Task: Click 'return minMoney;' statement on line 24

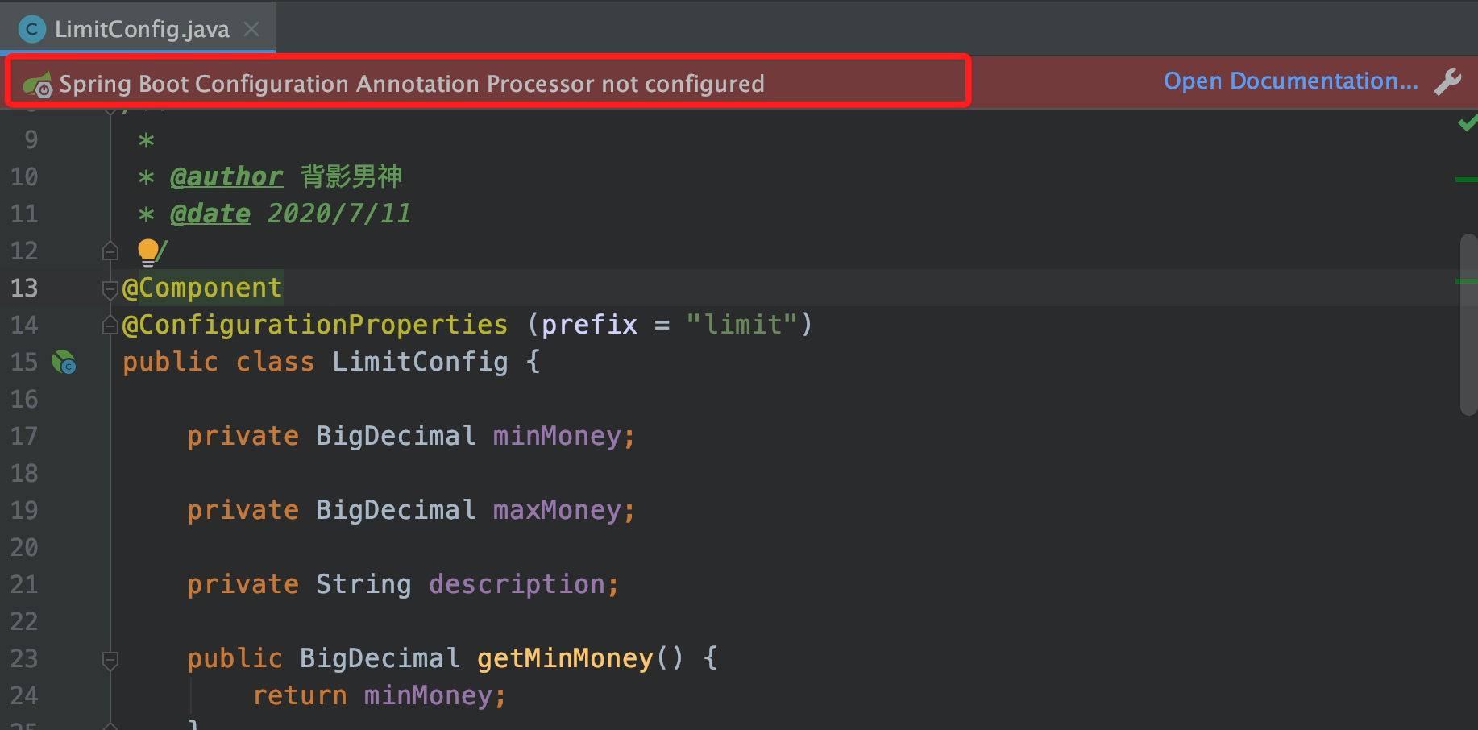Action: 380,695
